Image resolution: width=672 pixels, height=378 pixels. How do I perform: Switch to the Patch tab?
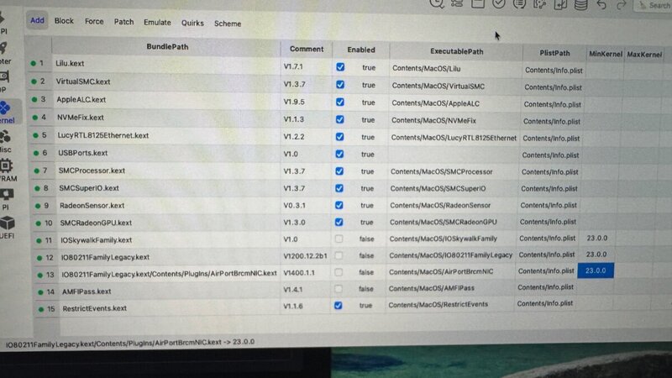[123, 22]
